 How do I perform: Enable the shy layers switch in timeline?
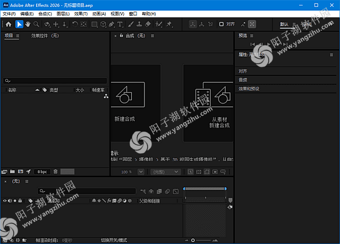(151, 191)
